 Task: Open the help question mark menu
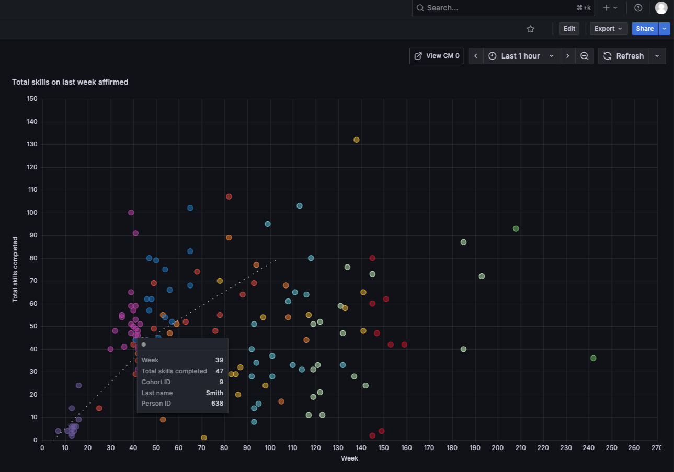(x=638, y=8)
